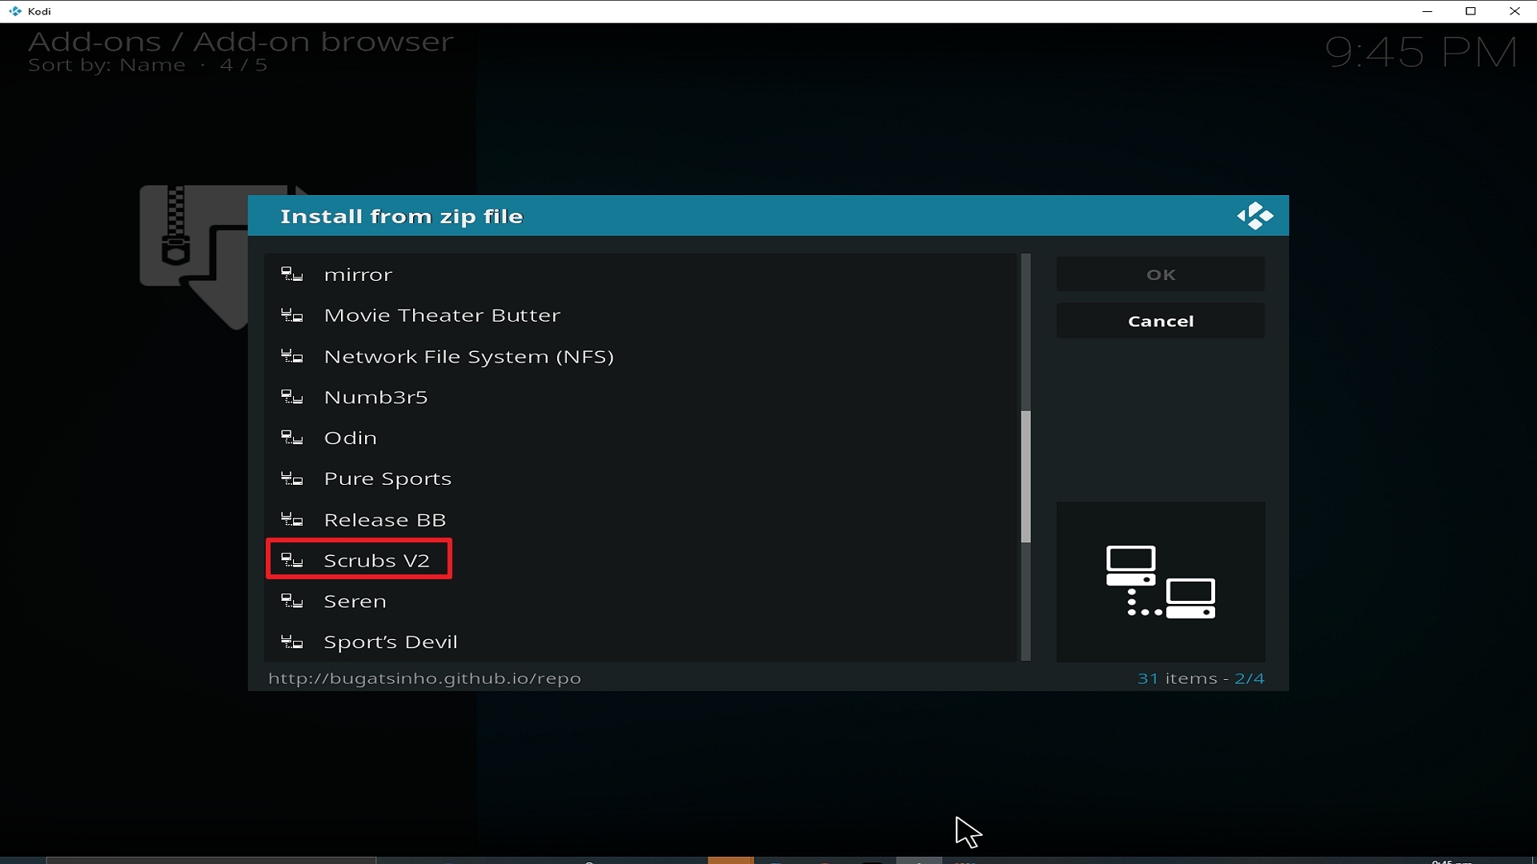The image size is (1537, 864).
Task: Click the 9:45 PM clock display
Action: pyautogui.click(x=1421, y=53)
